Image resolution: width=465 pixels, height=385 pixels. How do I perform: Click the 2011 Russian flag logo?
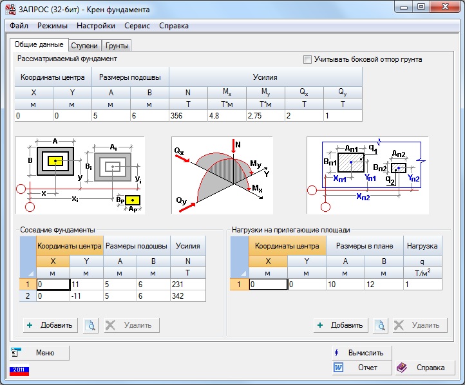click(x=19, y=370)
